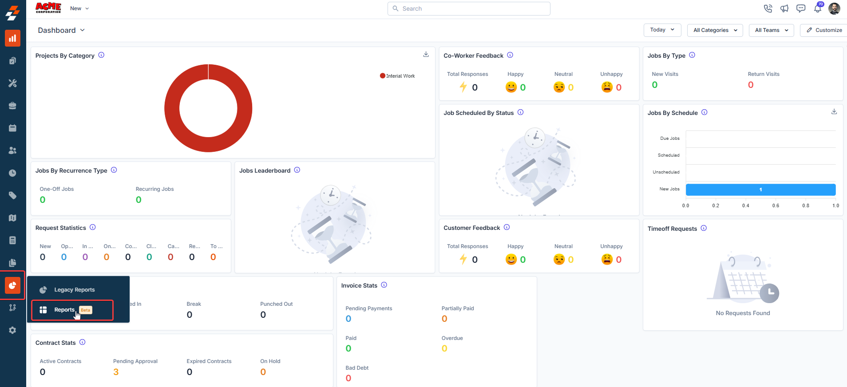Viewport: 847px width, 387px height.
Task: Click info icon beside Timeoff Requests
Action: pyautogui.click(x=704, y=228)
